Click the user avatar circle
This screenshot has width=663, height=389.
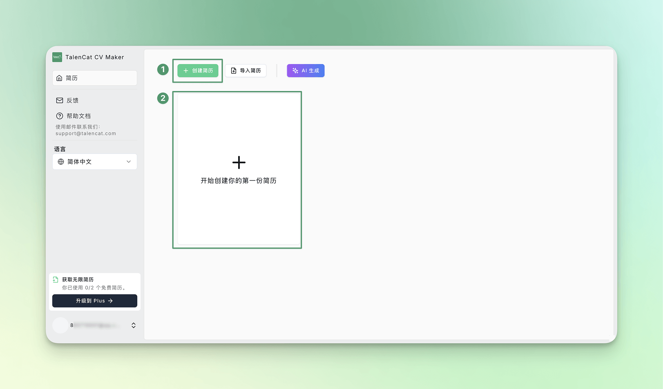(60, 325)
